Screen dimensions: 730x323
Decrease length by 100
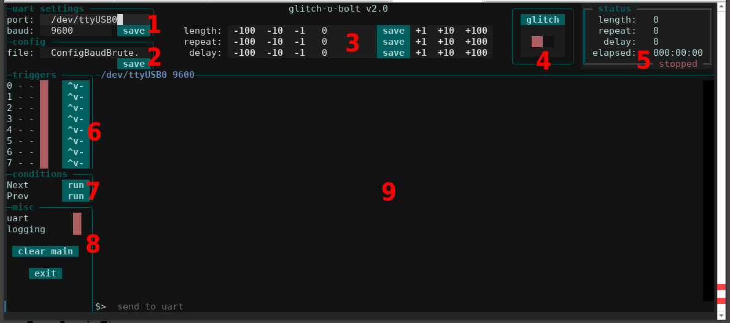tap(244, 31)
